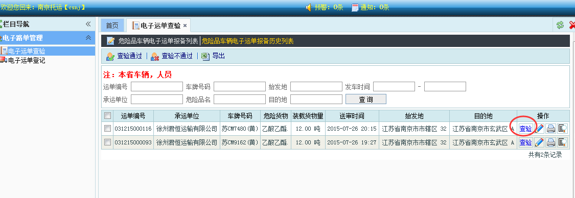Tick the checkbox for waybill 031215000093
575x198 pixels.
click(107, 142)
